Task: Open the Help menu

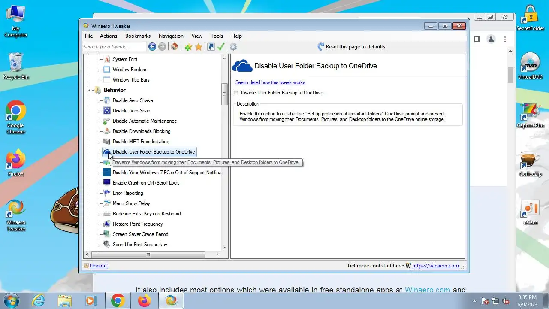Action: 236,36
